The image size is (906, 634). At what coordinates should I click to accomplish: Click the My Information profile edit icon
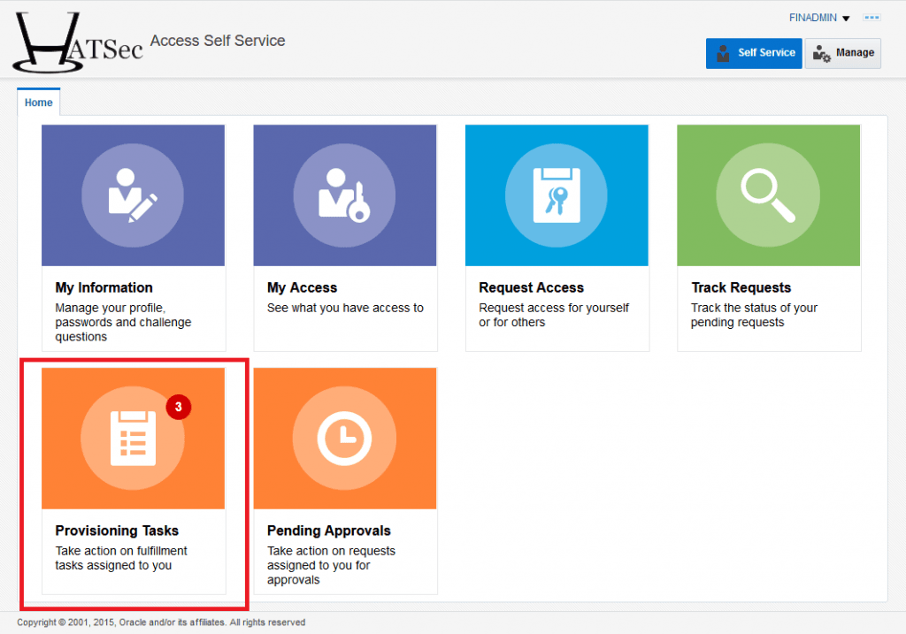tap(133, 195)
